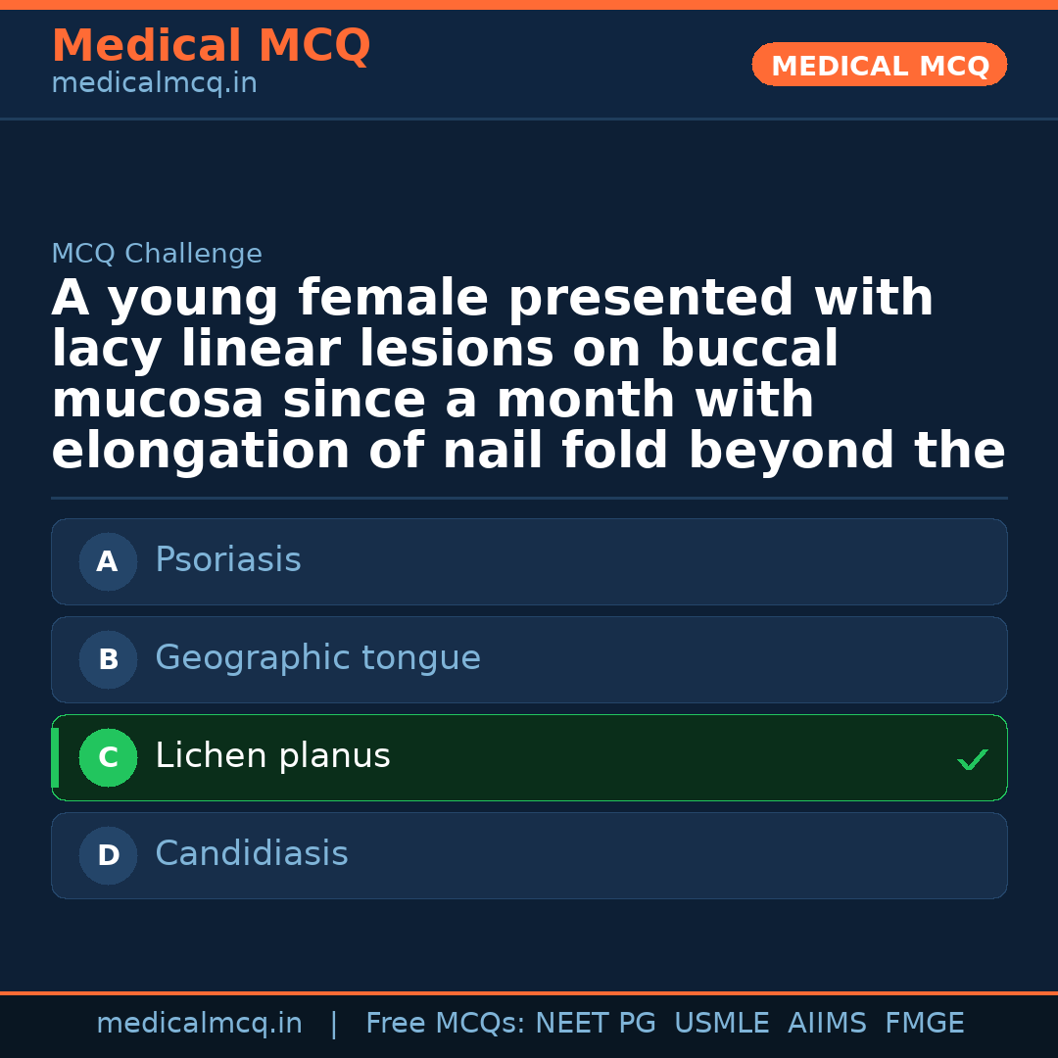Choose the Geographic tongue answer text
Image resolution: width=1058 pixels, height=1058 pixels.
coord(317,658)
